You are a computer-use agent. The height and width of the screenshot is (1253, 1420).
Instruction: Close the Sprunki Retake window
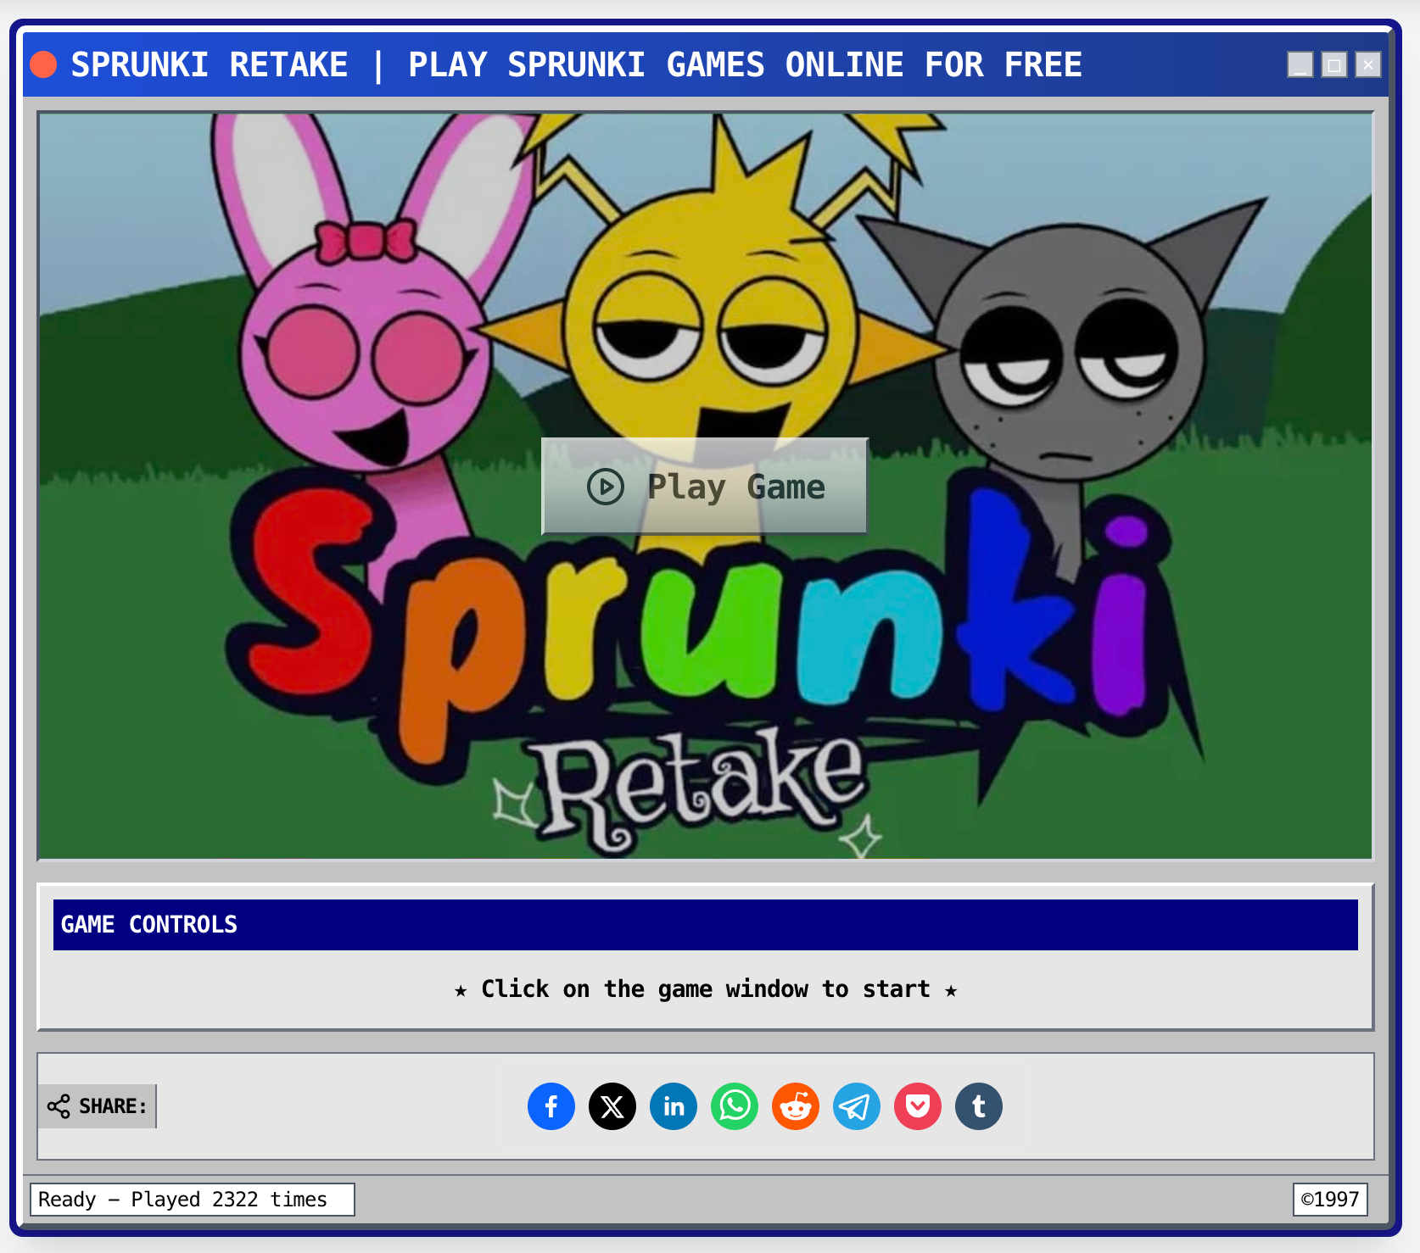pos(1368,64)
